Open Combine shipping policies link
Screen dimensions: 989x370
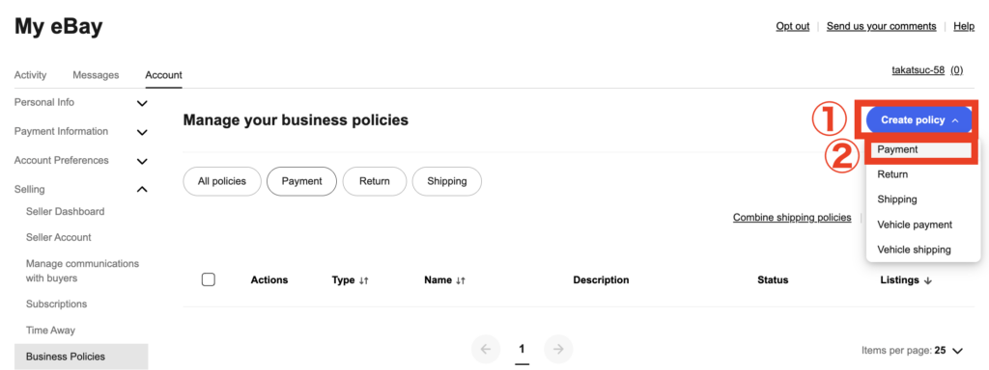(792, 218)
